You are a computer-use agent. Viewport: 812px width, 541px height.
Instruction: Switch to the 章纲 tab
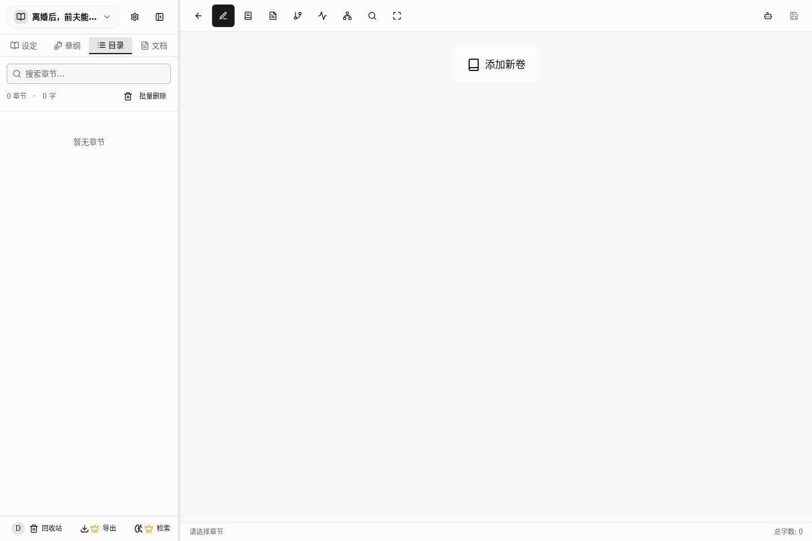coord(67,46)
